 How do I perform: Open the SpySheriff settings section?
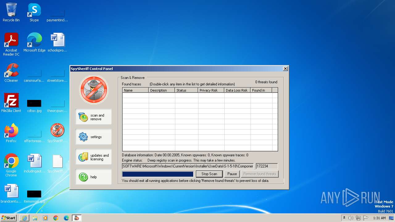coord(94,137)
